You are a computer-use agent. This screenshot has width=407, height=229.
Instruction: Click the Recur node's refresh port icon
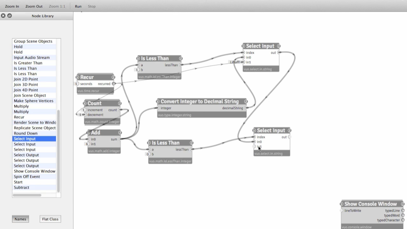(77, 77)
